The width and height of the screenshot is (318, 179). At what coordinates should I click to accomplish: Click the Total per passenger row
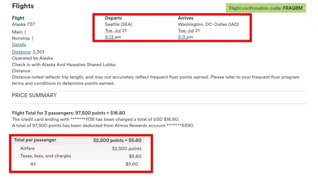click(78, 140)
